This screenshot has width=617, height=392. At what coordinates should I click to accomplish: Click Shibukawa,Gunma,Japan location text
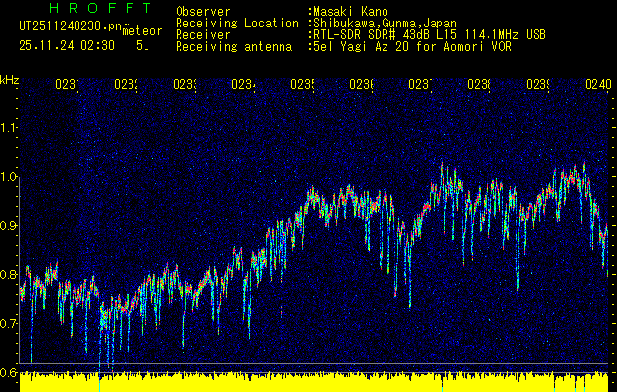click(x=383, y=24)
